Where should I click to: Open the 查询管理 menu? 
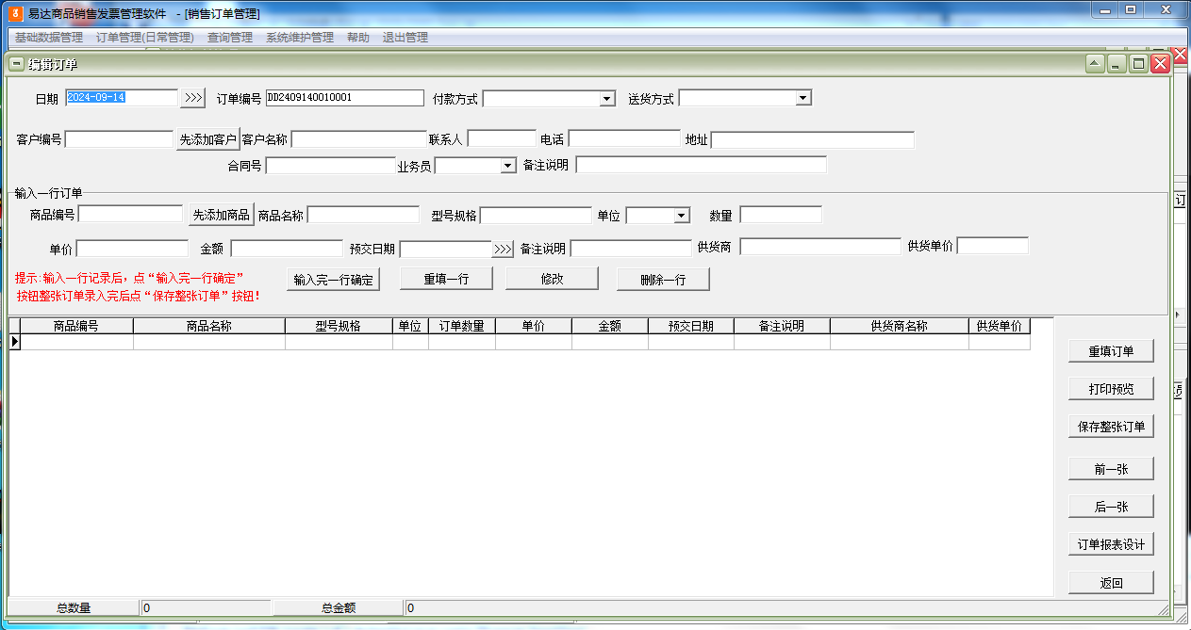click(x=230, y=38)
